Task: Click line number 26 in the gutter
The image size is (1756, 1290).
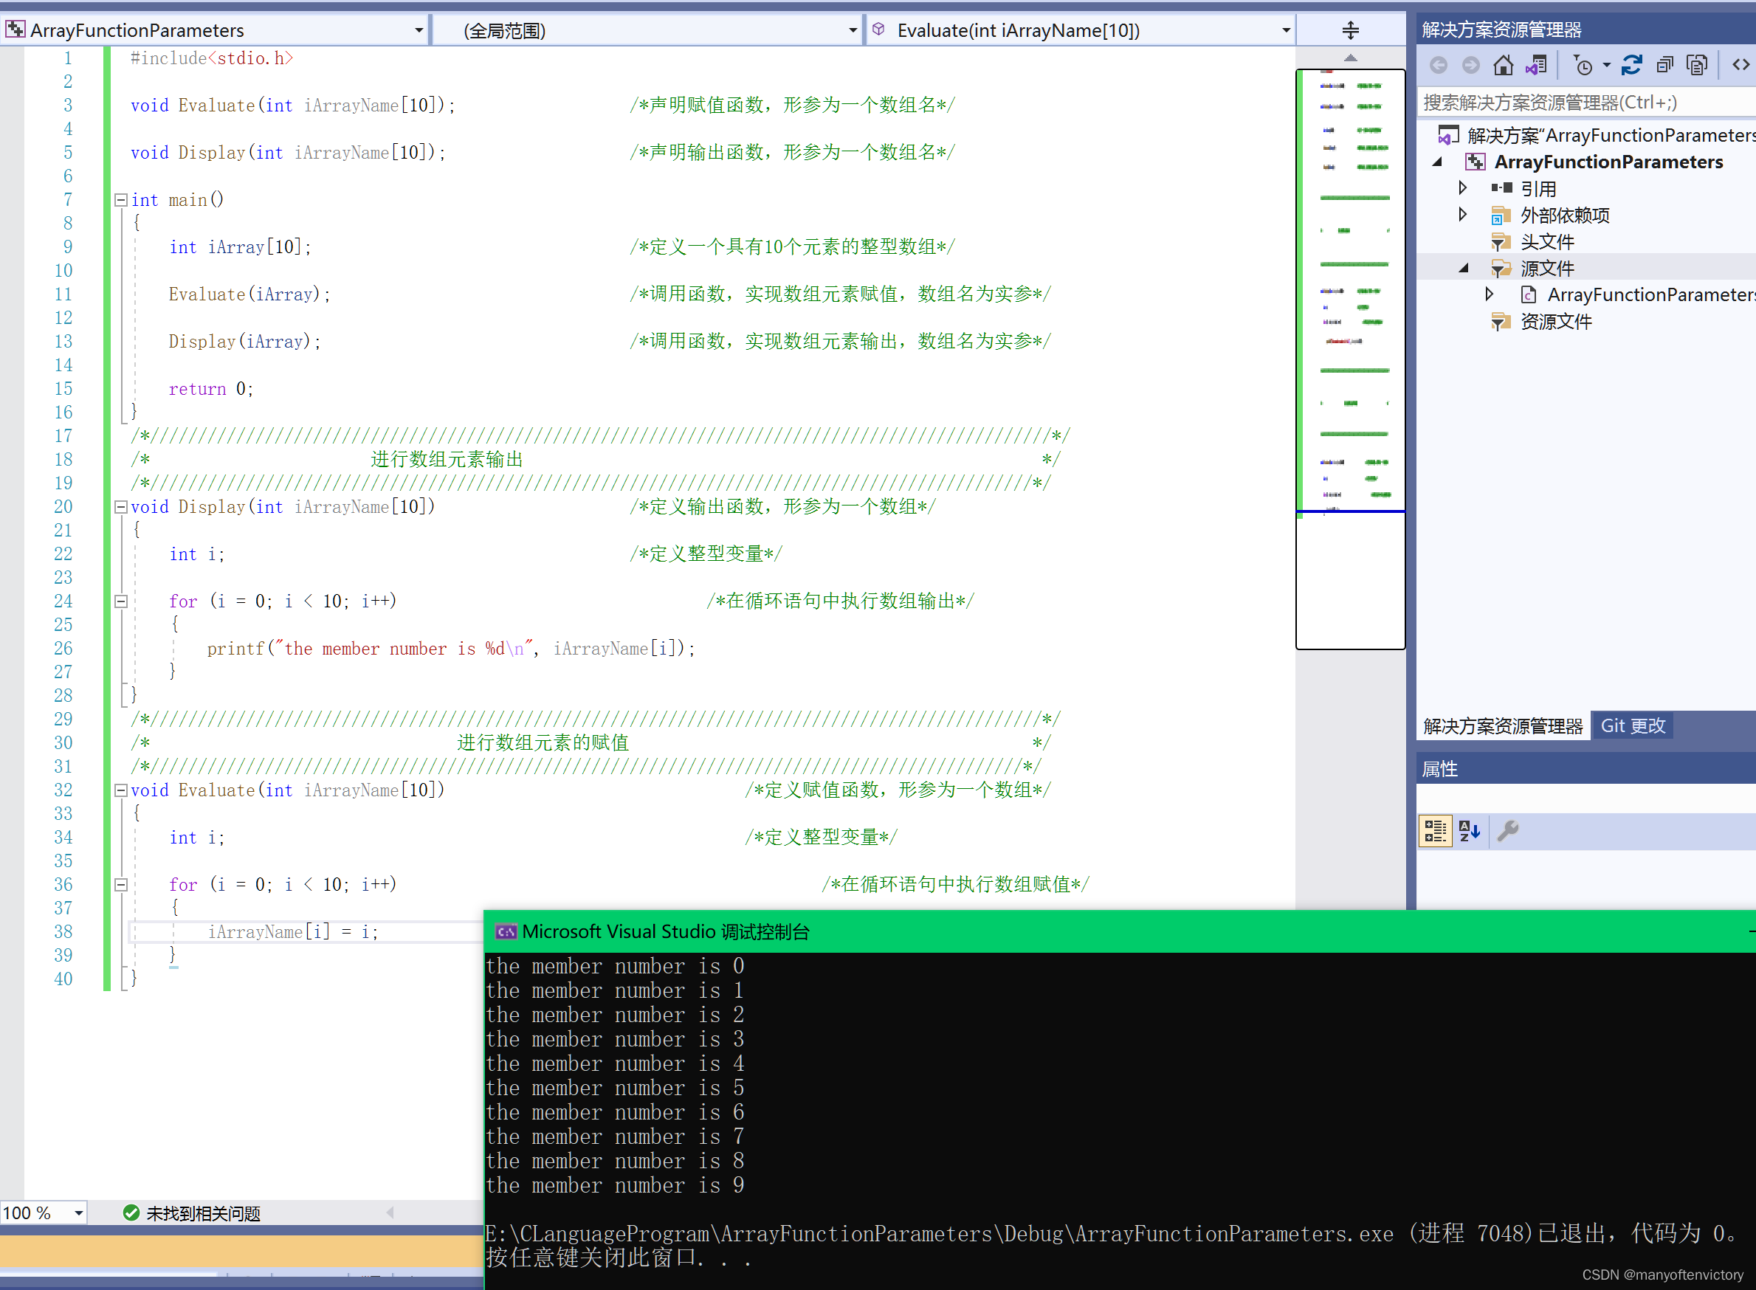Action: pos(63,648)
